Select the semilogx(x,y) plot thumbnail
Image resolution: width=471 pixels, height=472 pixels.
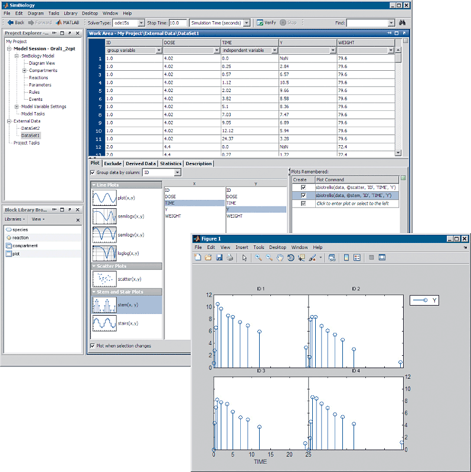(x=104, y=216)
